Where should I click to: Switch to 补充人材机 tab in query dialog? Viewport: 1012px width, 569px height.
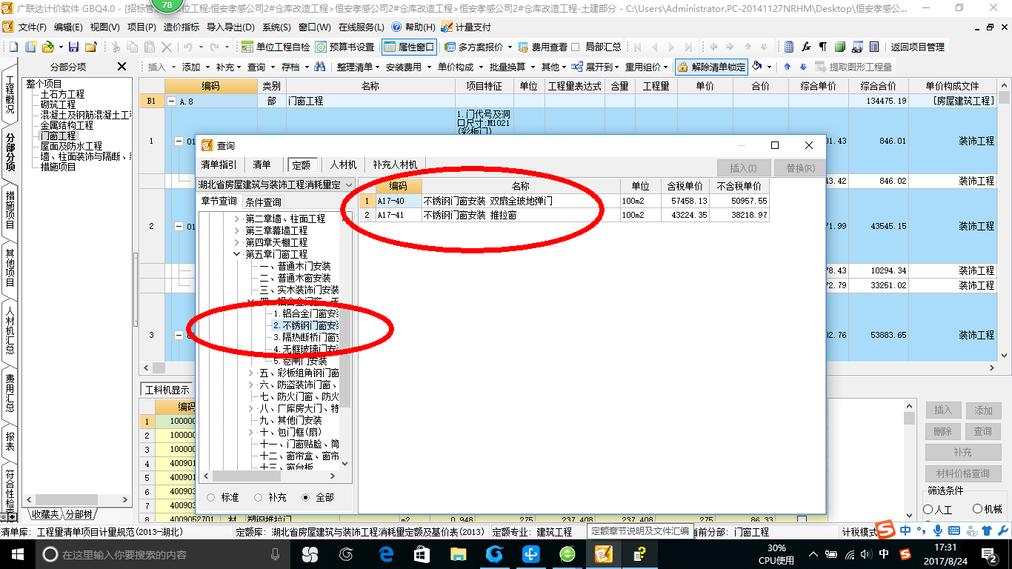pos(395,164)
